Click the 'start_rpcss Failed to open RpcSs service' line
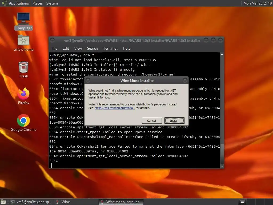The height and width of the screenshot is (205, 273). point(106,132)
